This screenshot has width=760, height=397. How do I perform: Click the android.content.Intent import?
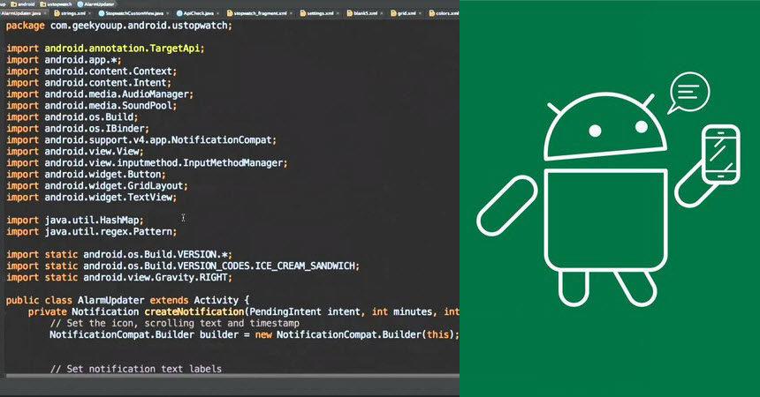88,83
